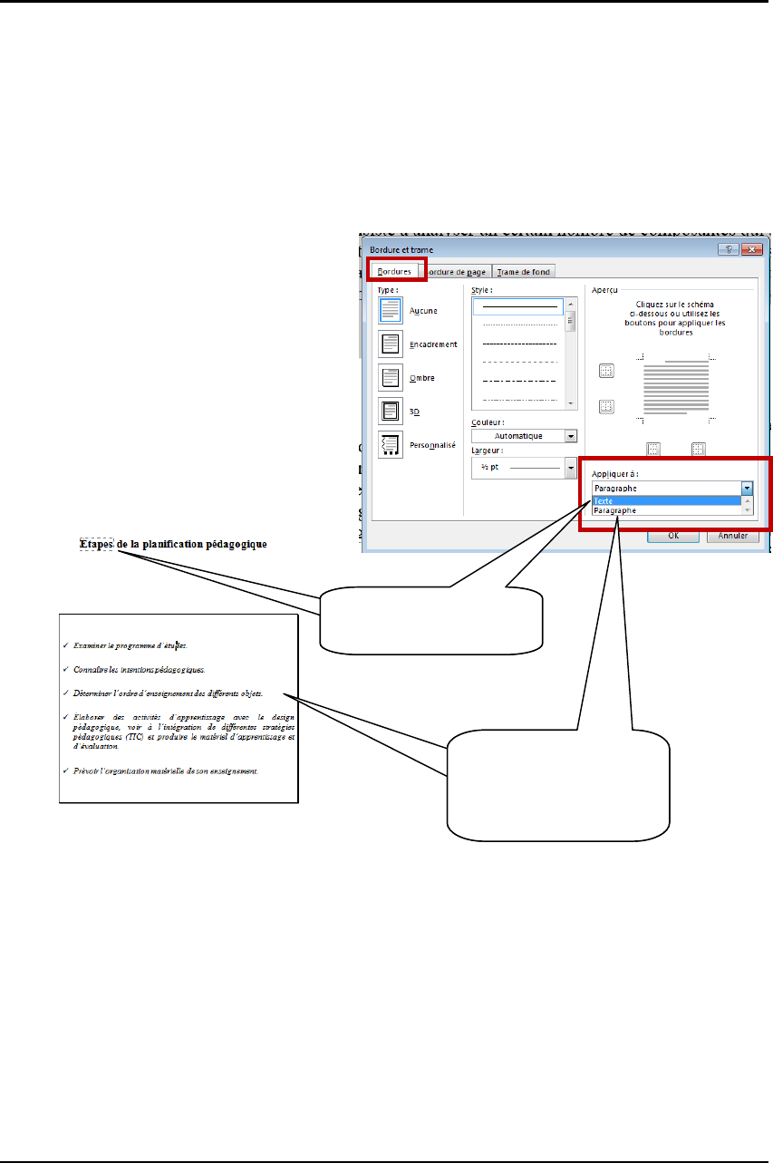
Task: Click the 'Connaître les intentions pédagogiques' line
Action: (x=139, y=670)
